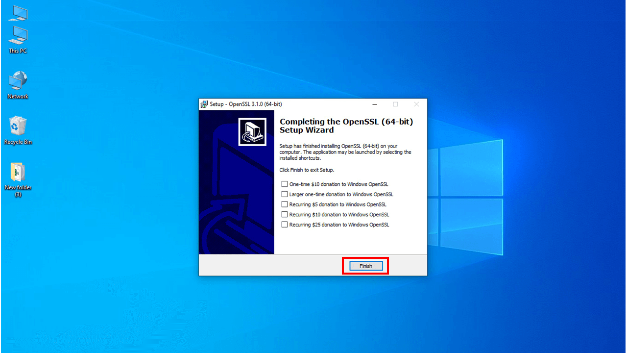Close the OpenSSL Setup dialog
Image resolution: width=627 pixels, height=353 pixels.
coord(416,104)
